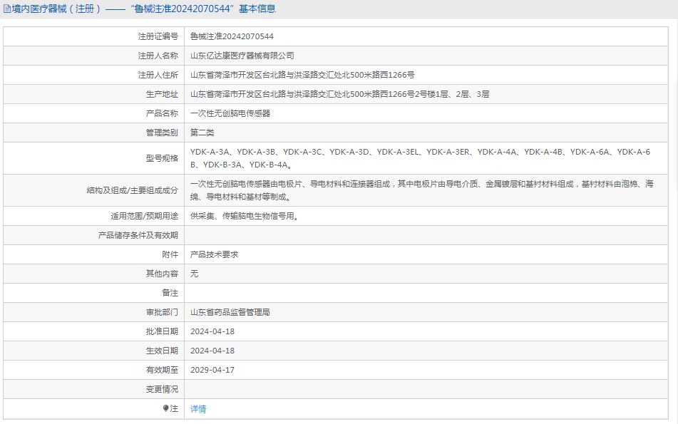The image size is (678, 424).
Task: Select the approving department 山东省药品监督管理局
Action: 230,313
